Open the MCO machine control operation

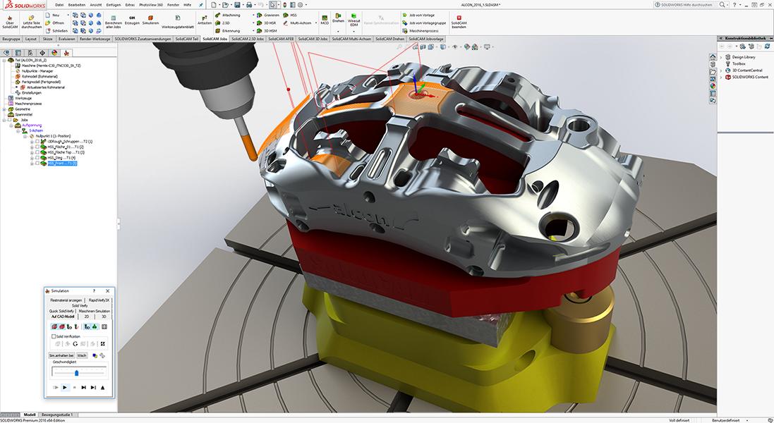pyautogui.click(x=325, y=20)
